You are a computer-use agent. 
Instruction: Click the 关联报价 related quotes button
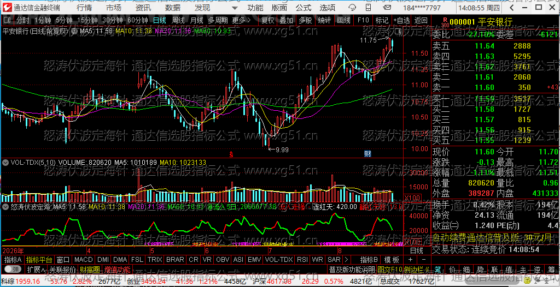click(62, 269)
